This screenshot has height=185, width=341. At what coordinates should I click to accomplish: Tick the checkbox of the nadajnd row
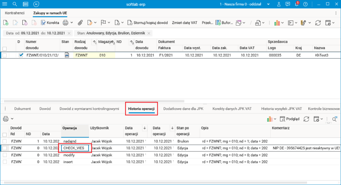click(4, 141)
